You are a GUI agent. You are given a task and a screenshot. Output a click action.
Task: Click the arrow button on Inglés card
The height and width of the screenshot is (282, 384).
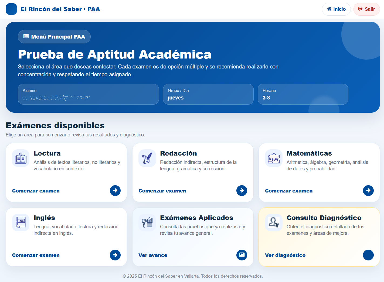coord(115,255)
